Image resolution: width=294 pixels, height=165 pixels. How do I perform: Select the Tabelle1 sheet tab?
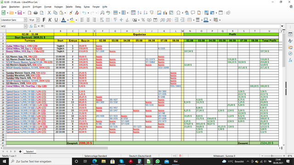click(29, 152)
